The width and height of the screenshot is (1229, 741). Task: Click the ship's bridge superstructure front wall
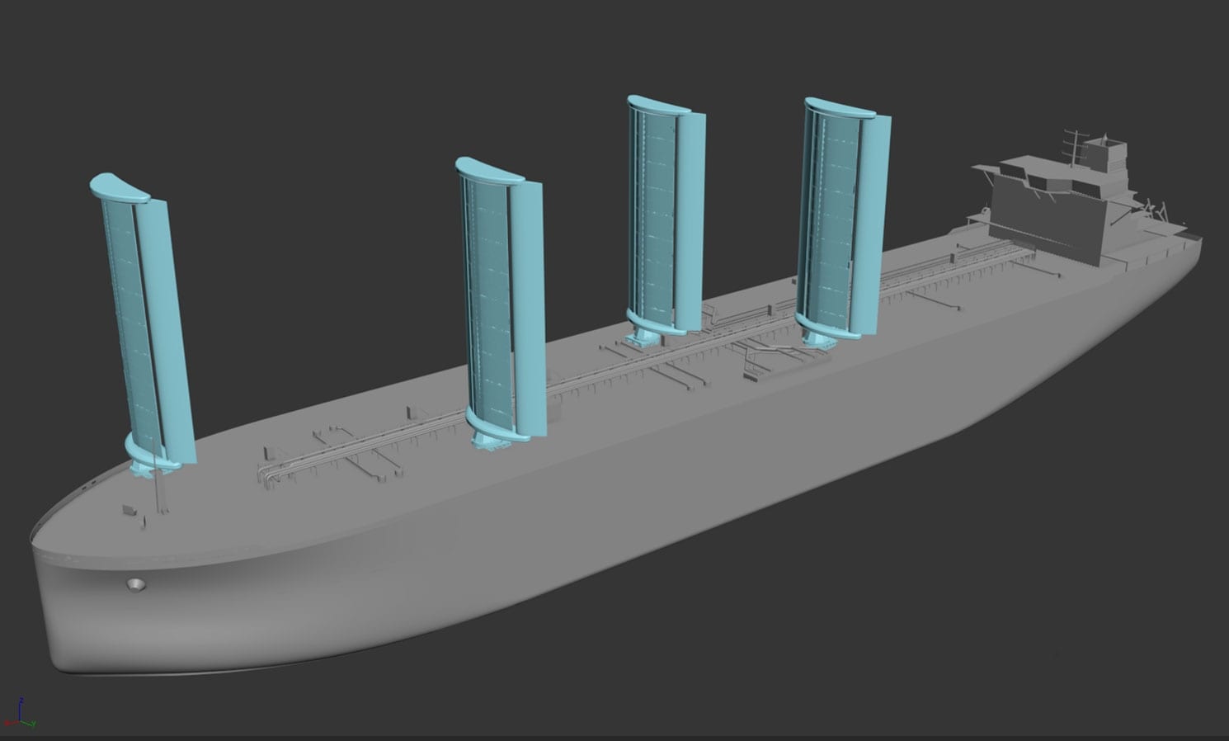pos(1048,215)
